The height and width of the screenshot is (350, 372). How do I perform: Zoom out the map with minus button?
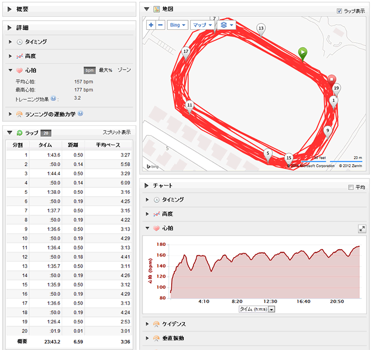(160, 25)
